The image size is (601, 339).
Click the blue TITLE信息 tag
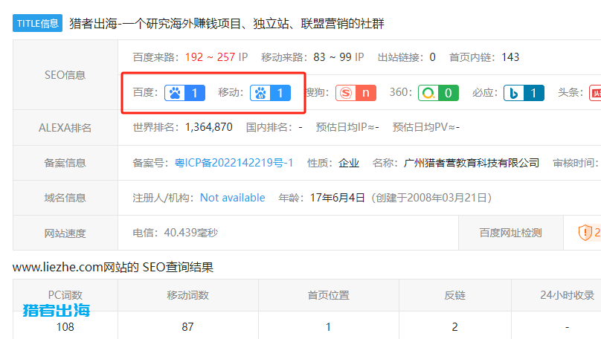tap(37, 23)
